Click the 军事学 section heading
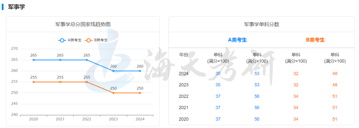The width and height of the screenshot is (359, 128). pos(16,7)
